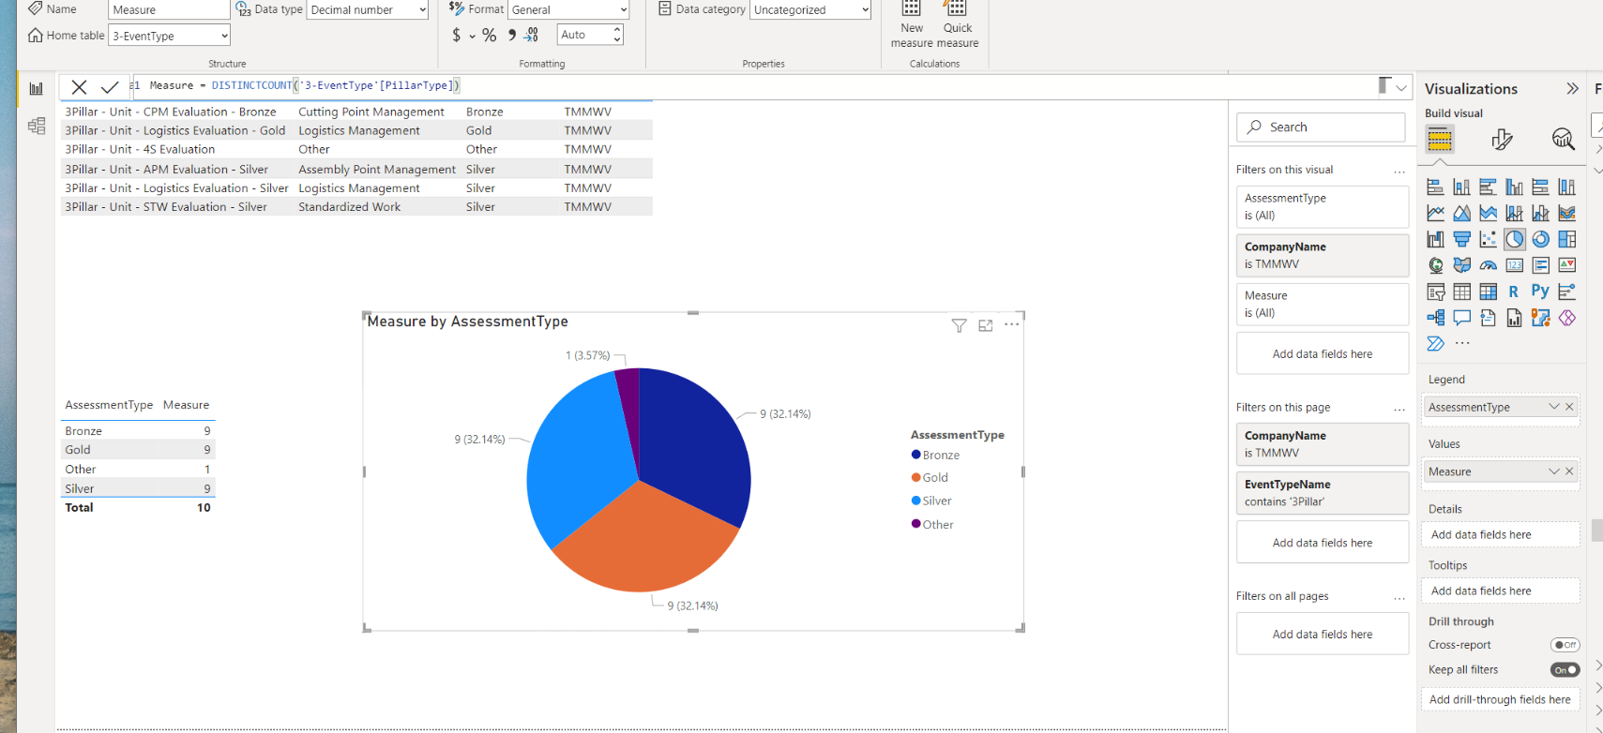Click the Quick measure button
Image resolution: width=1603 pixels, height=733 pixels.
[958, 24]
